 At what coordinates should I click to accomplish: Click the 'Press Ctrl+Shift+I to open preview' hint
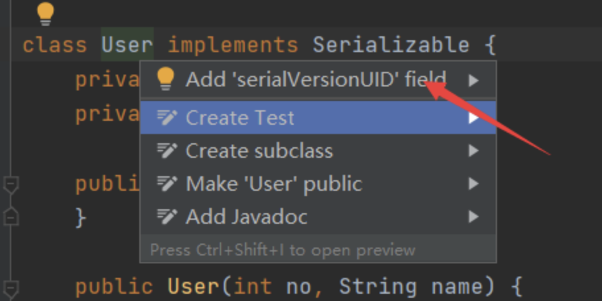(283, 250)
